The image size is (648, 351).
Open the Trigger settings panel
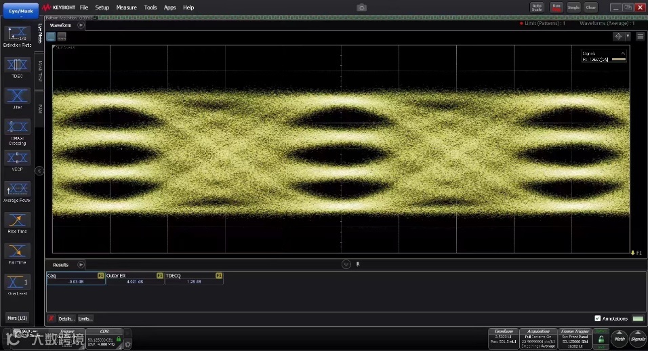tap(67, 337)
